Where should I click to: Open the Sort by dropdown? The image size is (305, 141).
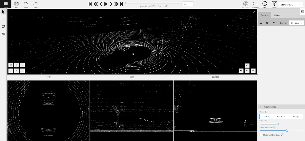coord(296,23)
